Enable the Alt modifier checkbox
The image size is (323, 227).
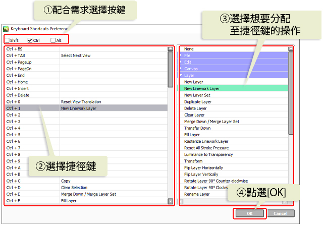point(53,40)
